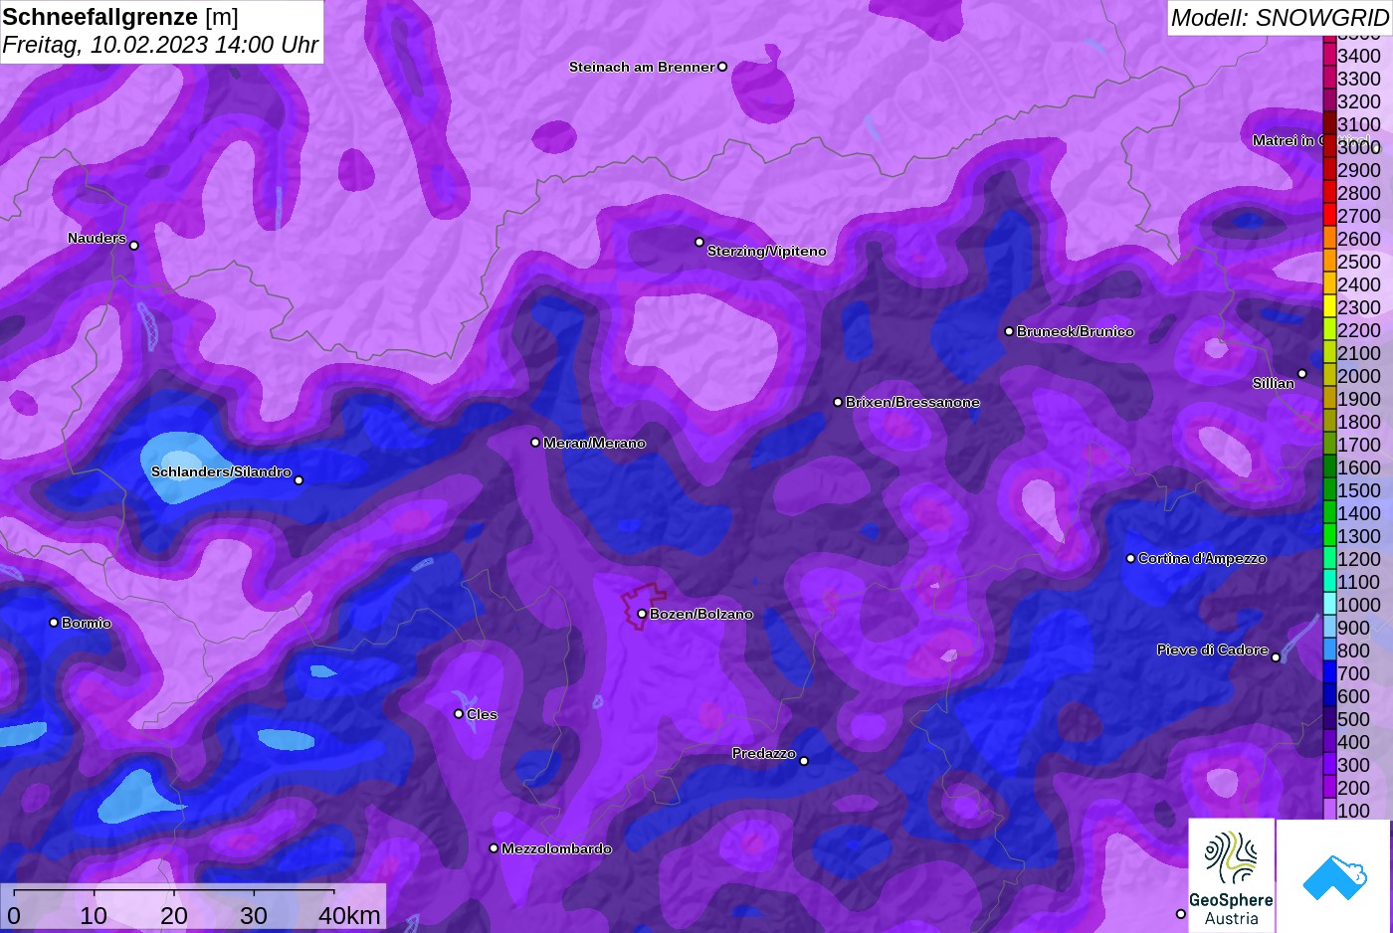1393x933 pixels.
Task: Pick the legend color swatch for 100
Action: tap(1329, 810)
